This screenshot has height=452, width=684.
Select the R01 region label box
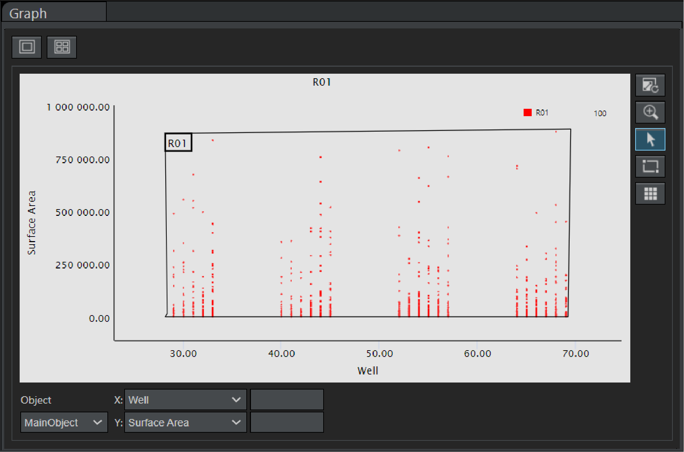(178, 143)
